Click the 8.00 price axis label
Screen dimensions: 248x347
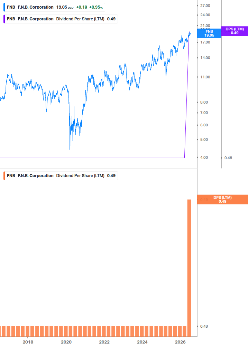[204, 102]
